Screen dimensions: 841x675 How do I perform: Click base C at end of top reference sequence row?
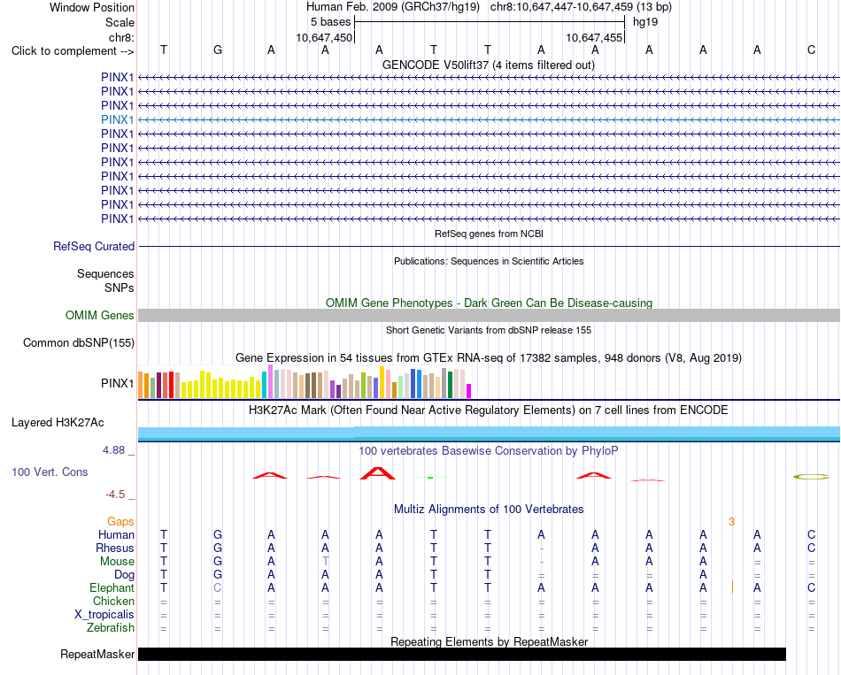pyautogui.click(x=811, y=50)
